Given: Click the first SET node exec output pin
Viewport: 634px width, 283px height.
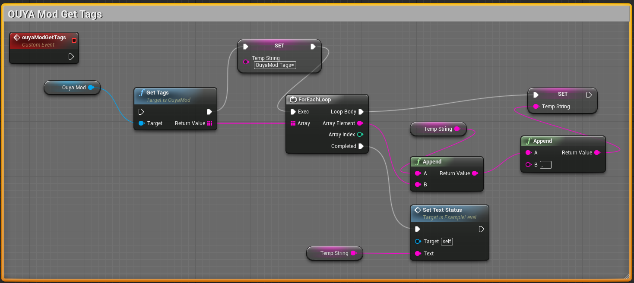Looking at the screenshot, I should pos(313,47).
